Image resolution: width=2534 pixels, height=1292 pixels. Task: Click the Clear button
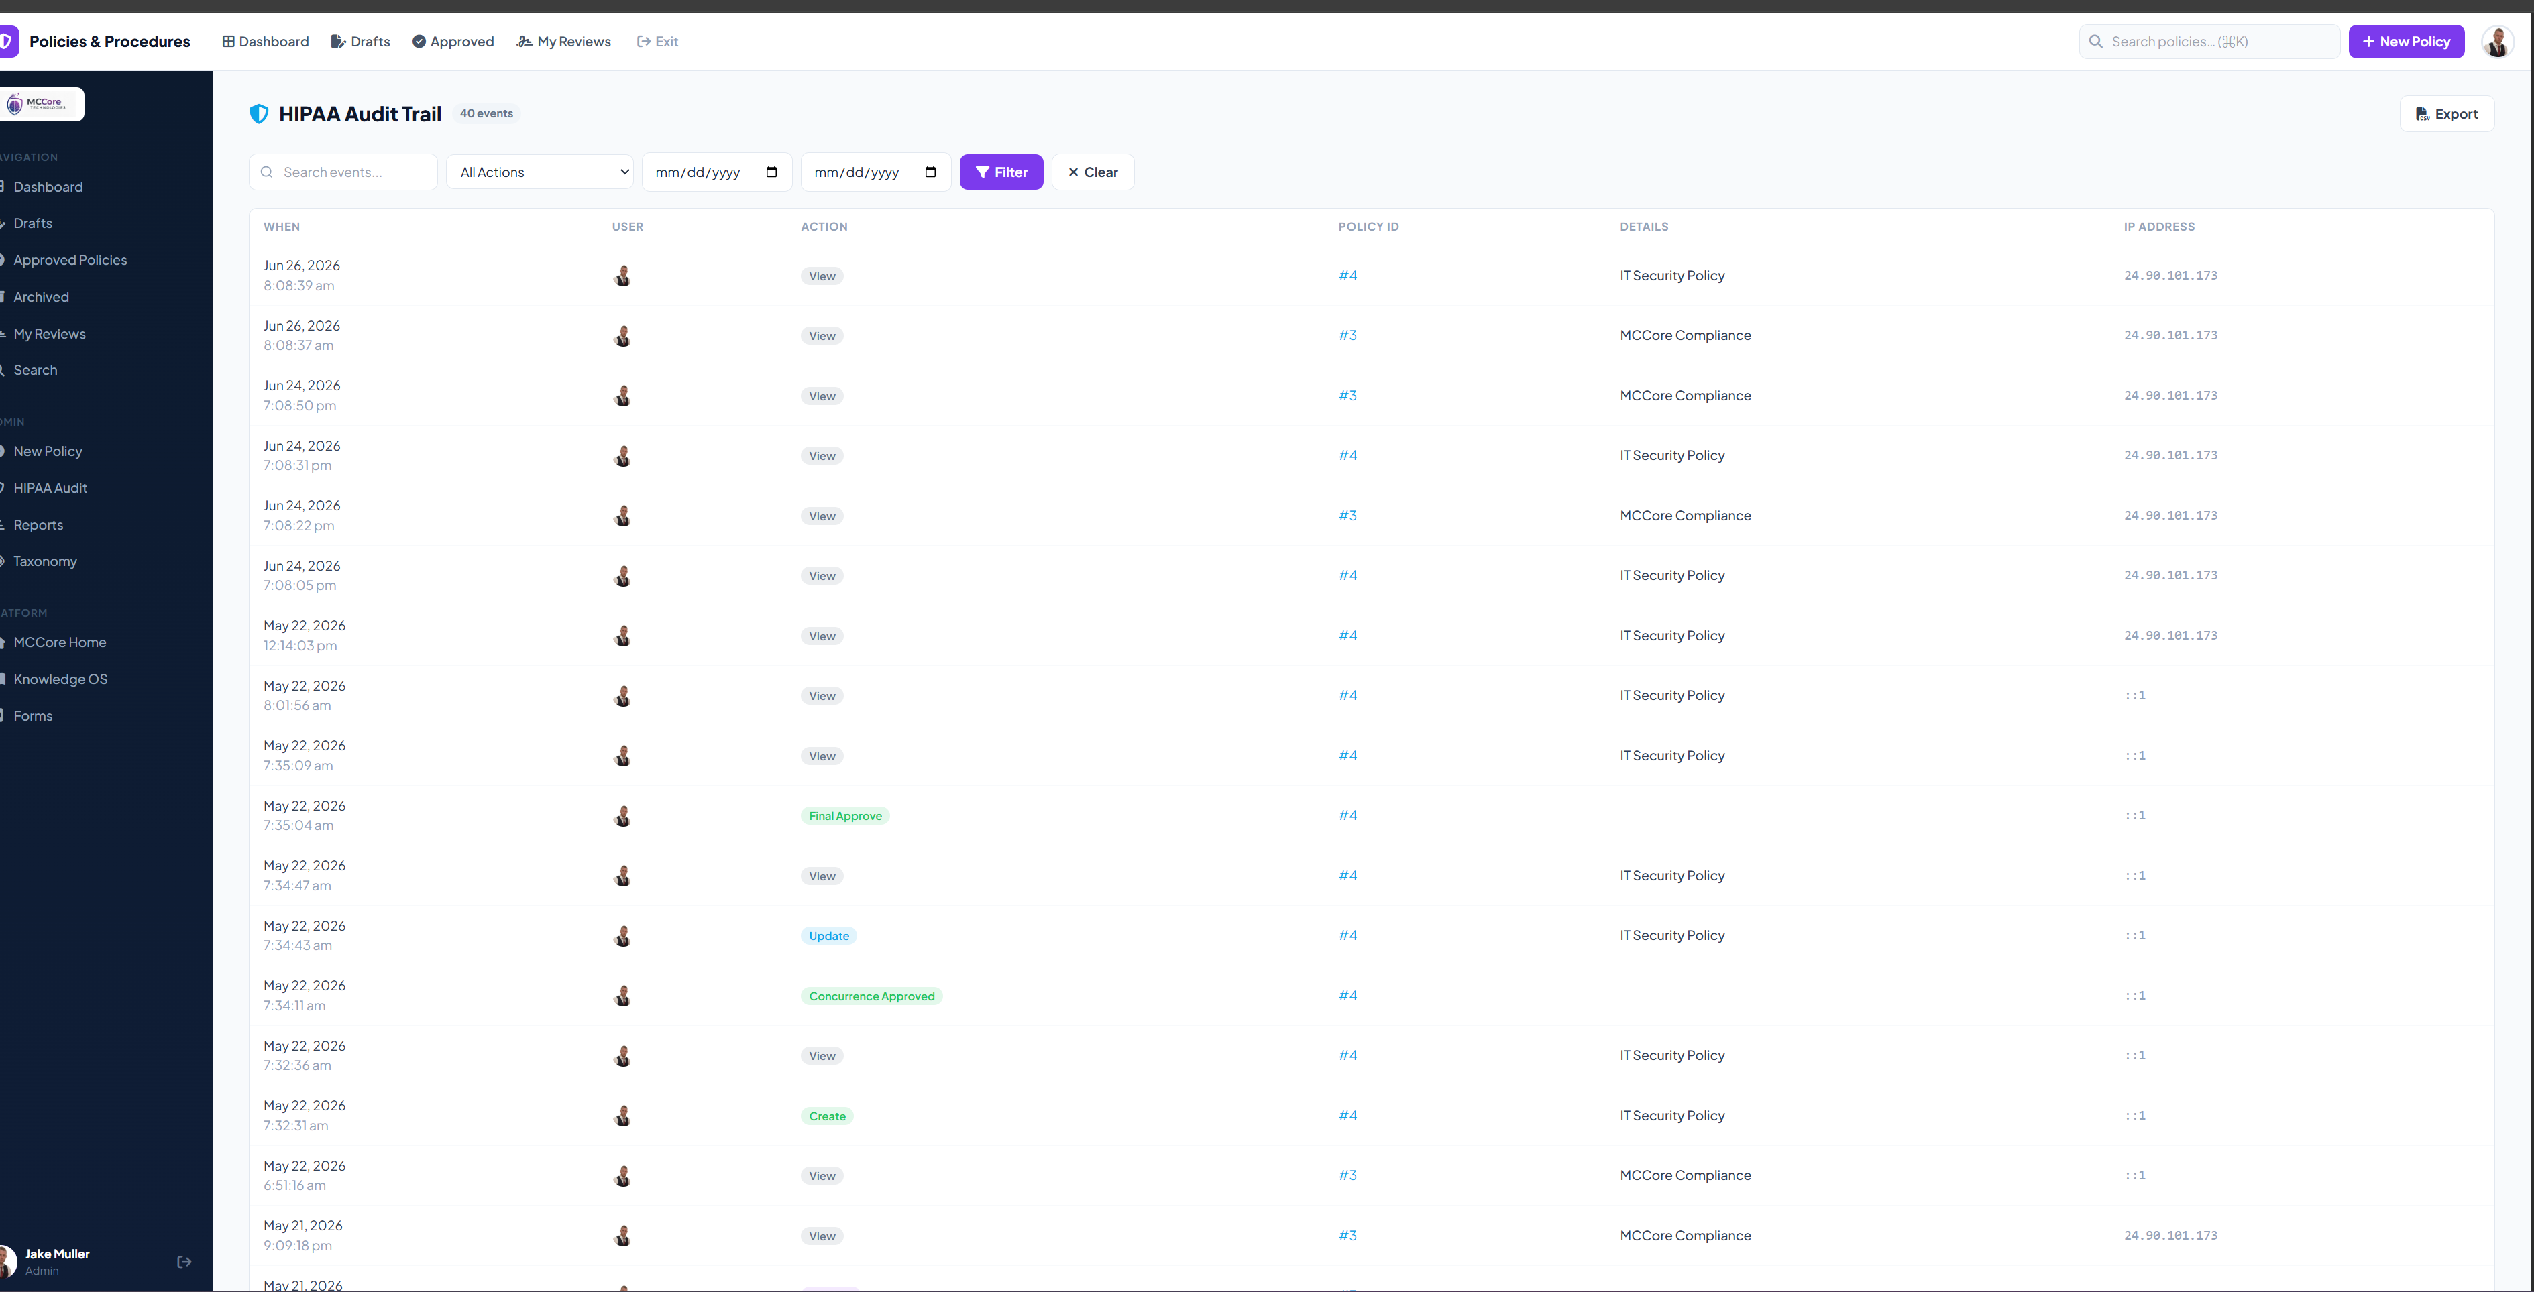pyautogui.click(x=1093, y=172)
